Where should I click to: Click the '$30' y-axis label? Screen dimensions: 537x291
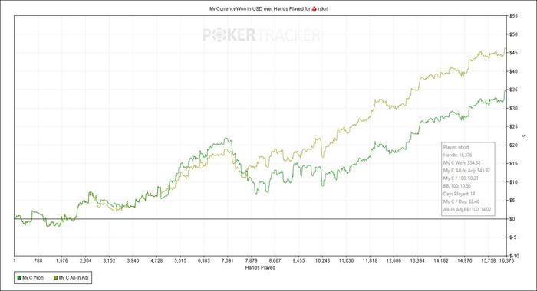513,108
